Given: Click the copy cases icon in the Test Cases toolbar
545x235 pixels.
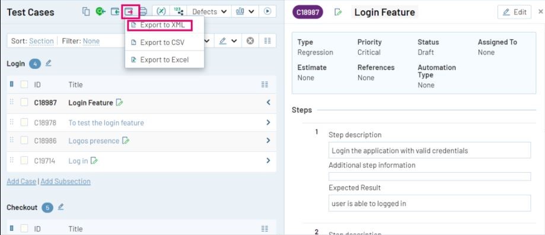Looking at the screenshot, I should [x=86, y=11].
